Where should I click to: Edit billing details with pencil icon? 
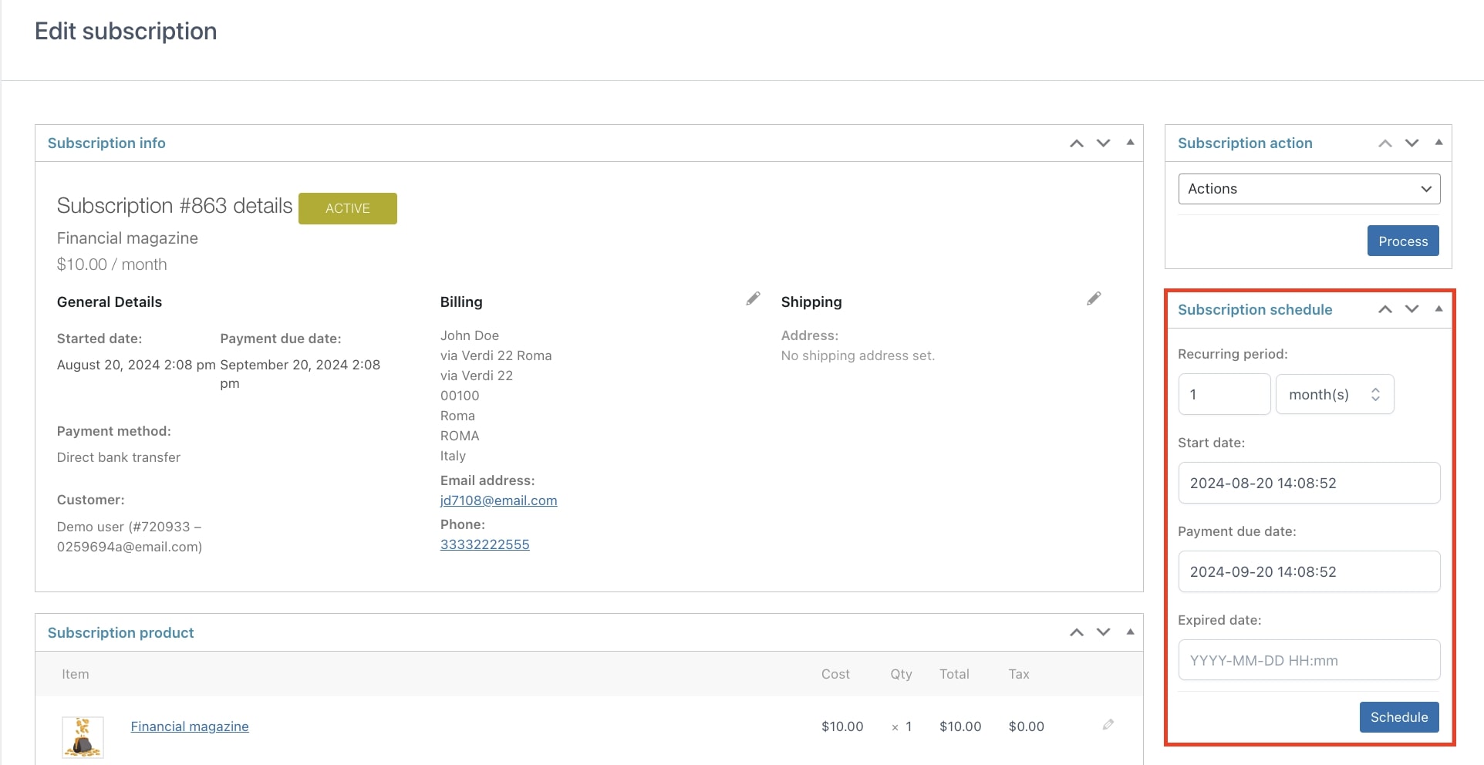pyautogui.click(x=753, y=299)
